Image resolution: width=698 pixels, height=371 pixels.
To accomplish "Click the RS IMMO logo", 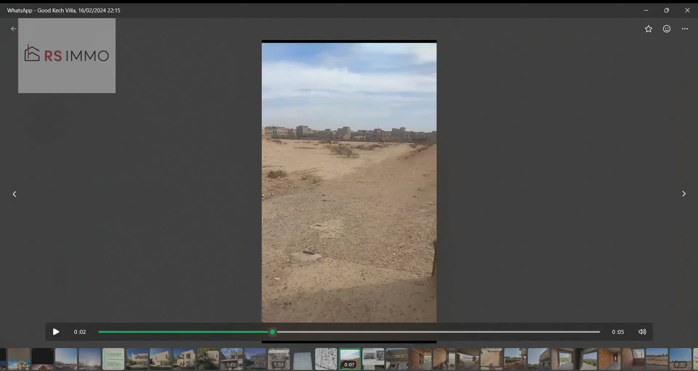I will click(x=67, y=56).
